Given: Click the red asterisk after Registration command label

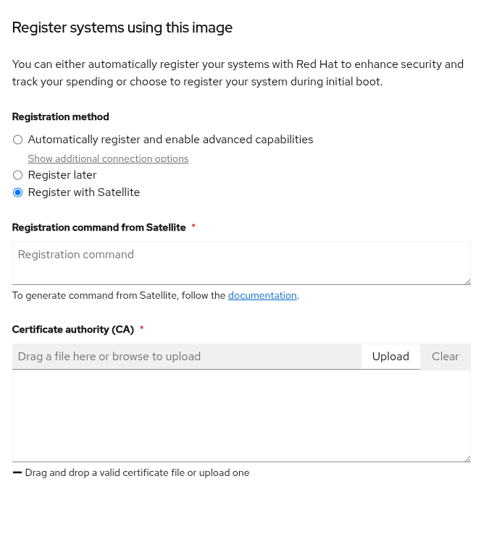Looking at the screenshot, I should 193,227.
